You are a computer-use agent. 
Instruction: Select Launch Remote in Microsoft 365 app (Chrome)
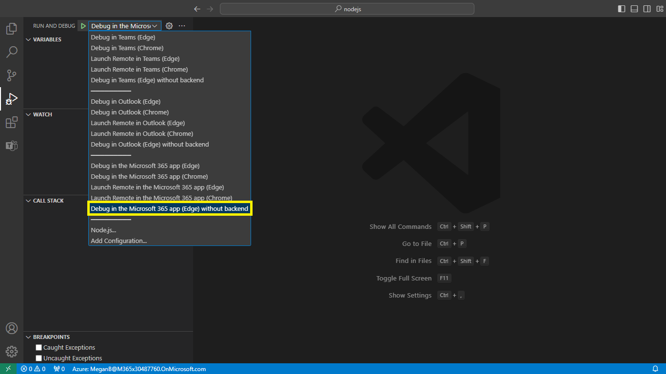[x=170, y=198]
